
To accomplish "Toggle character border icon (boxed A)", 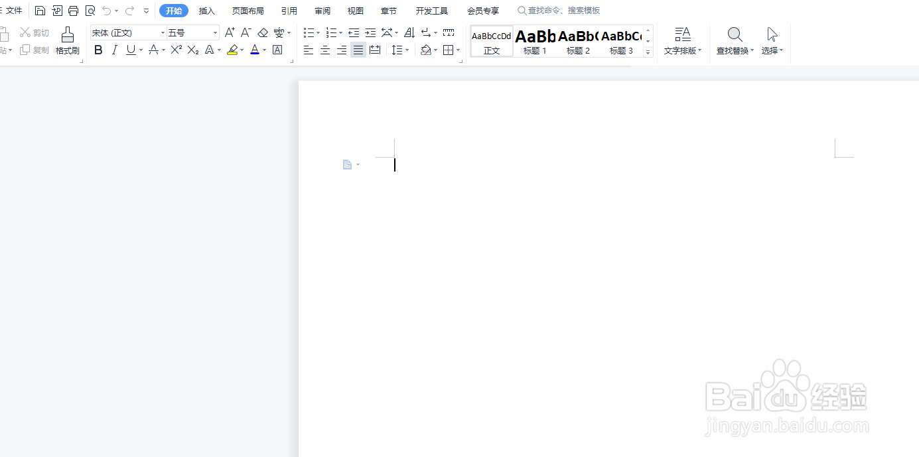I will 277,50.
